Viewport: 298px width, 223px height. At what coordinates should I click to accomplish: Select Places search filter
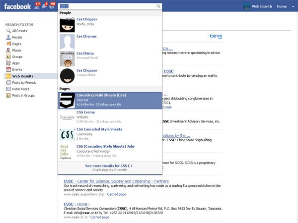coord(17,50)
